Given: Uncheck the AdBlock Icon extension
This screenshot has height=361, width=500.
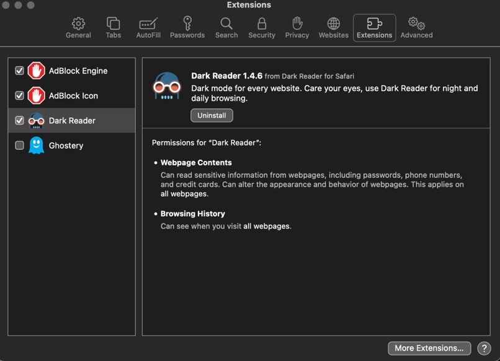Looking at the screenshot, I should coord(19,95).
